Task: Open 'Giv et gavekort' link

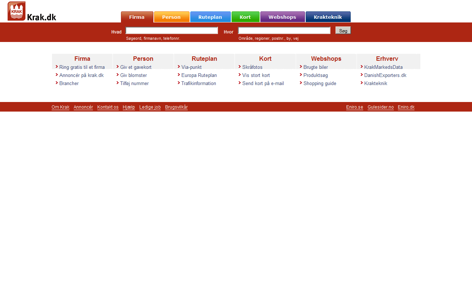Action: pos(136,67)
